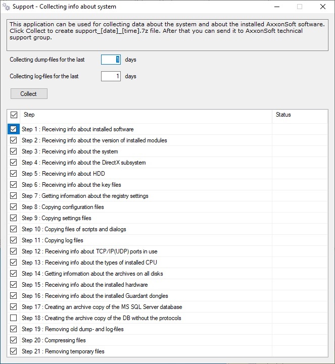The image size is (335, 364).
Task: Close the Support window
Action: point(323,7)
